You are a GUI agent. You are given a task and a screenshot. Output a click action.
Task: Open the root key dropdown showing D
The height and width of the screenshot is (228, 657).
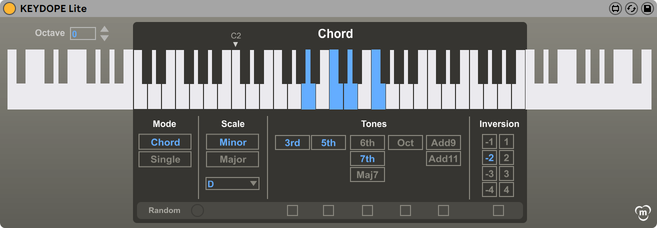(232, 184)
